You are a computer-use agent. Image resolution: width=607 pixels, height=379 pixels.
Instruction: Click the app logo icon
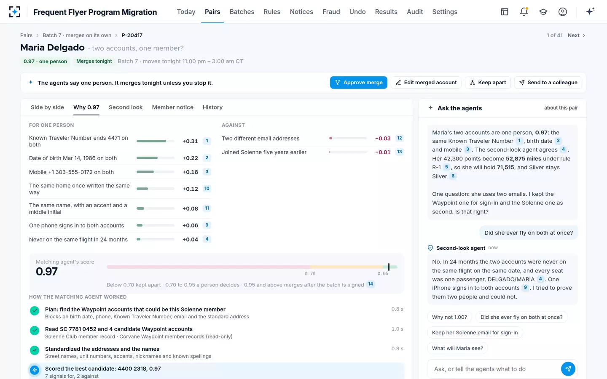pos(15,12)
